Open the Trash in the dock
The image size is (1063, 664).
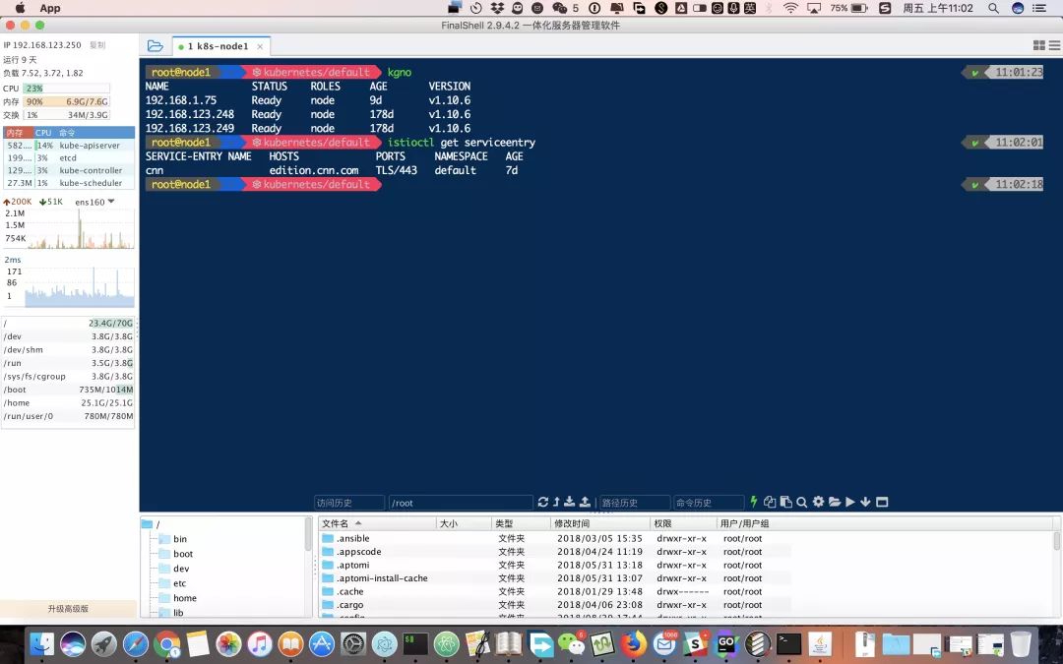click(x=1021, y=643)
